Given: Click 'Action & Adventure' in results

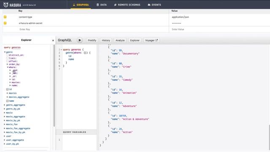Looking at the screenshot, I should (x=135, y=119).
